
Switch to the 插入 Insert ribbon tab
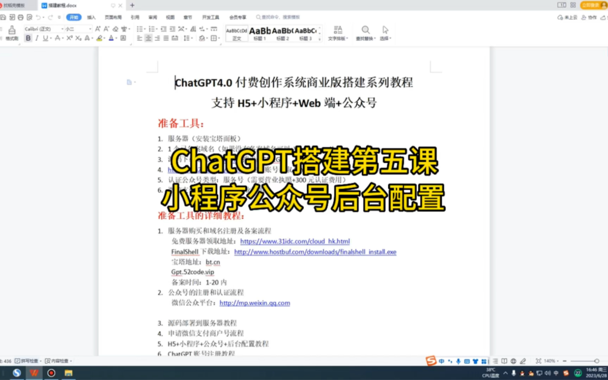(x=91, y=17)
